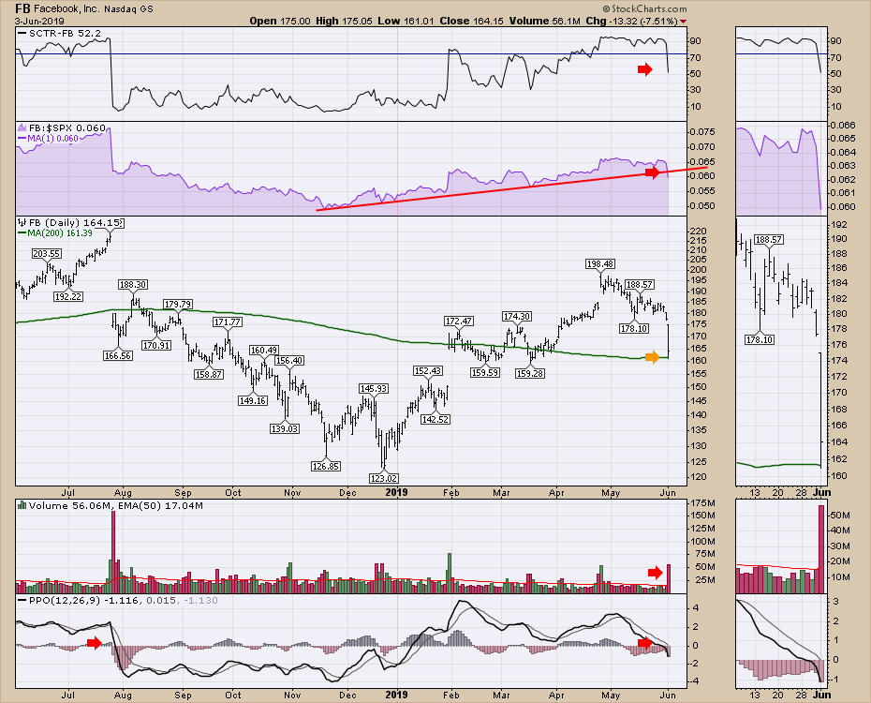Click the 171.77 price annotation
Viewport: 871px width, 703px height.
(x=228, y=322)
